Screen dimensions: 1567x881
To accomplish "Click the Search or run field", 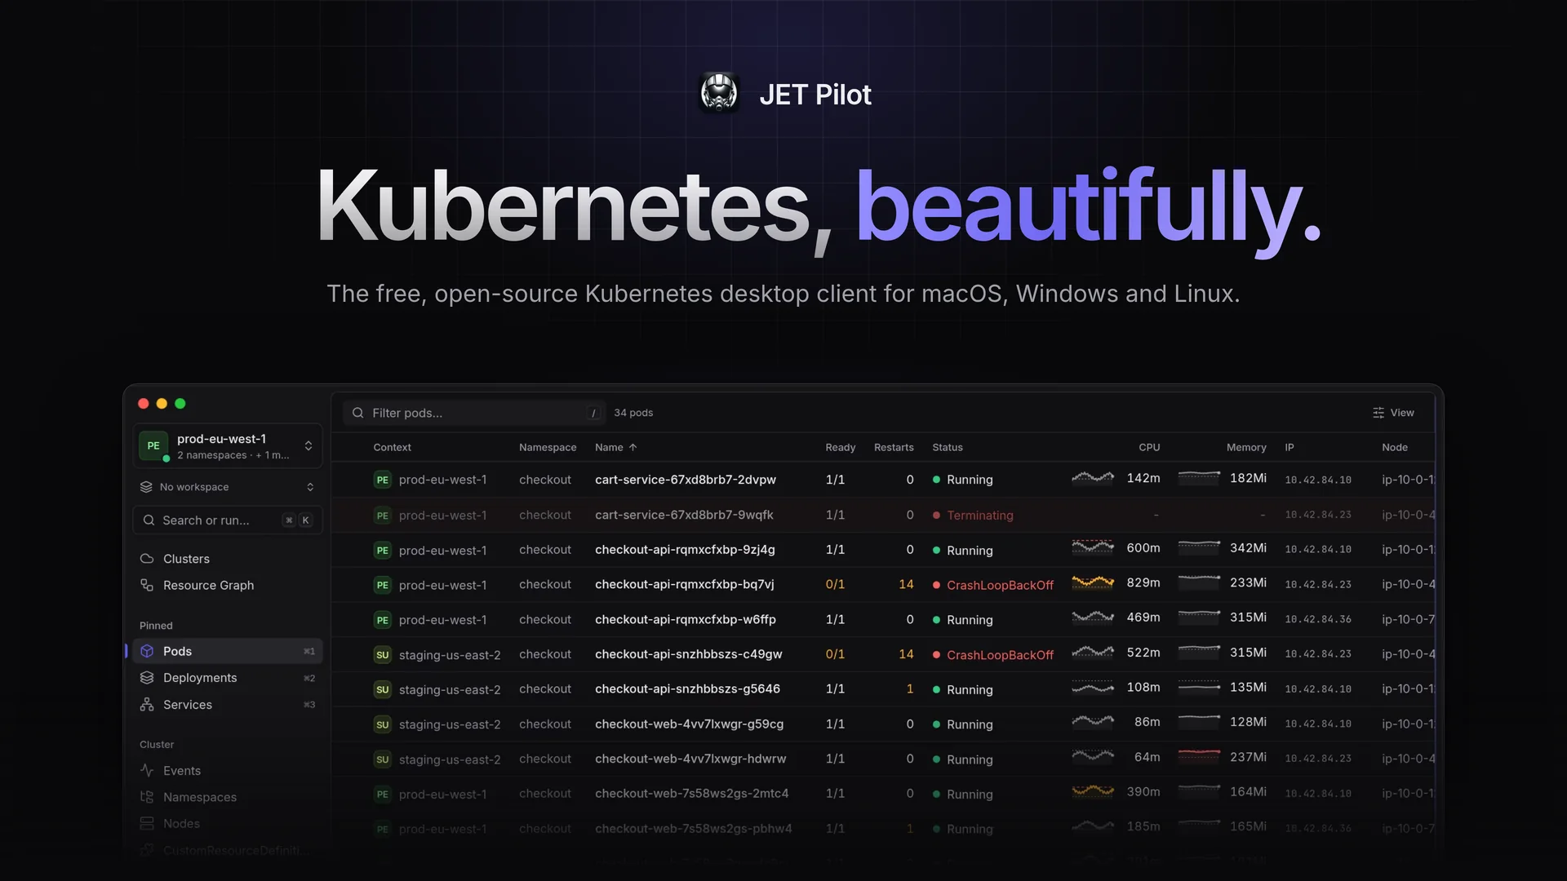I will coord(228,520).
